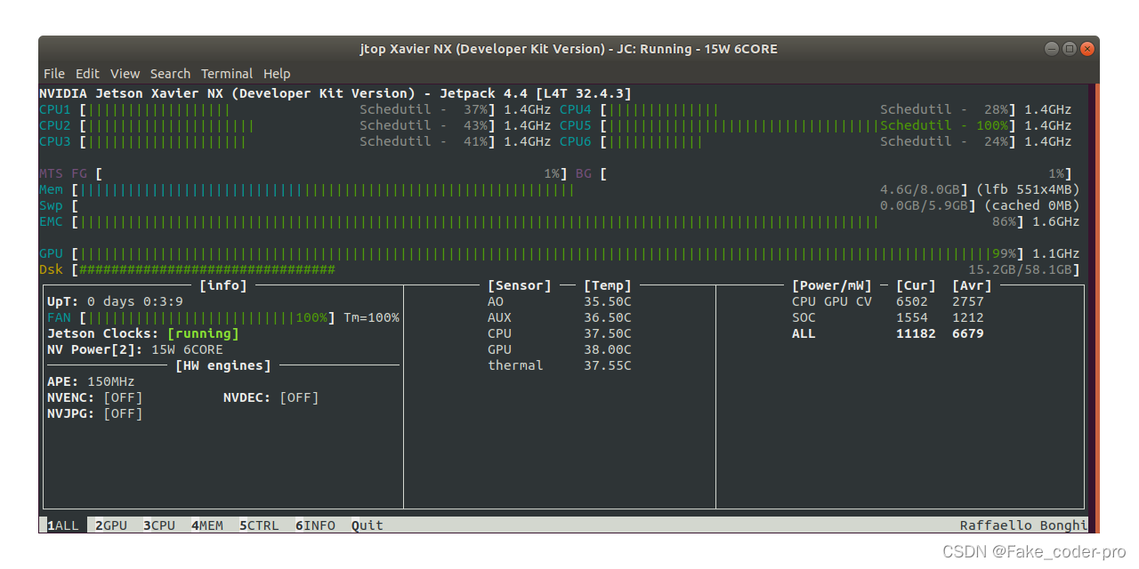Click the thermal sensor value 37.55C
Viewport: 1139px width, 569px height.
[608, 365]
